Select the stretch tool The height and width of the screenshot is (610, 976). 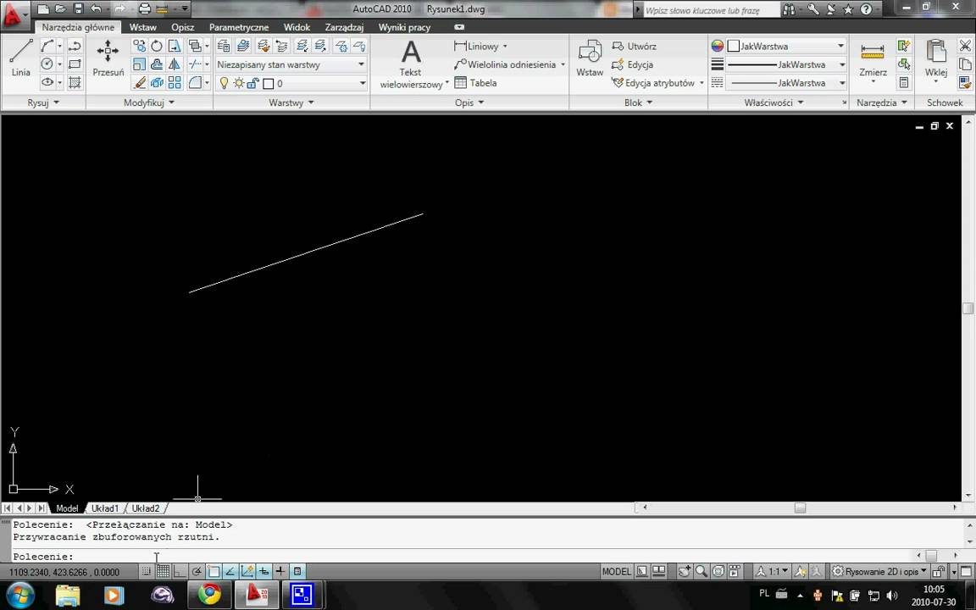[x=175, y=46]
